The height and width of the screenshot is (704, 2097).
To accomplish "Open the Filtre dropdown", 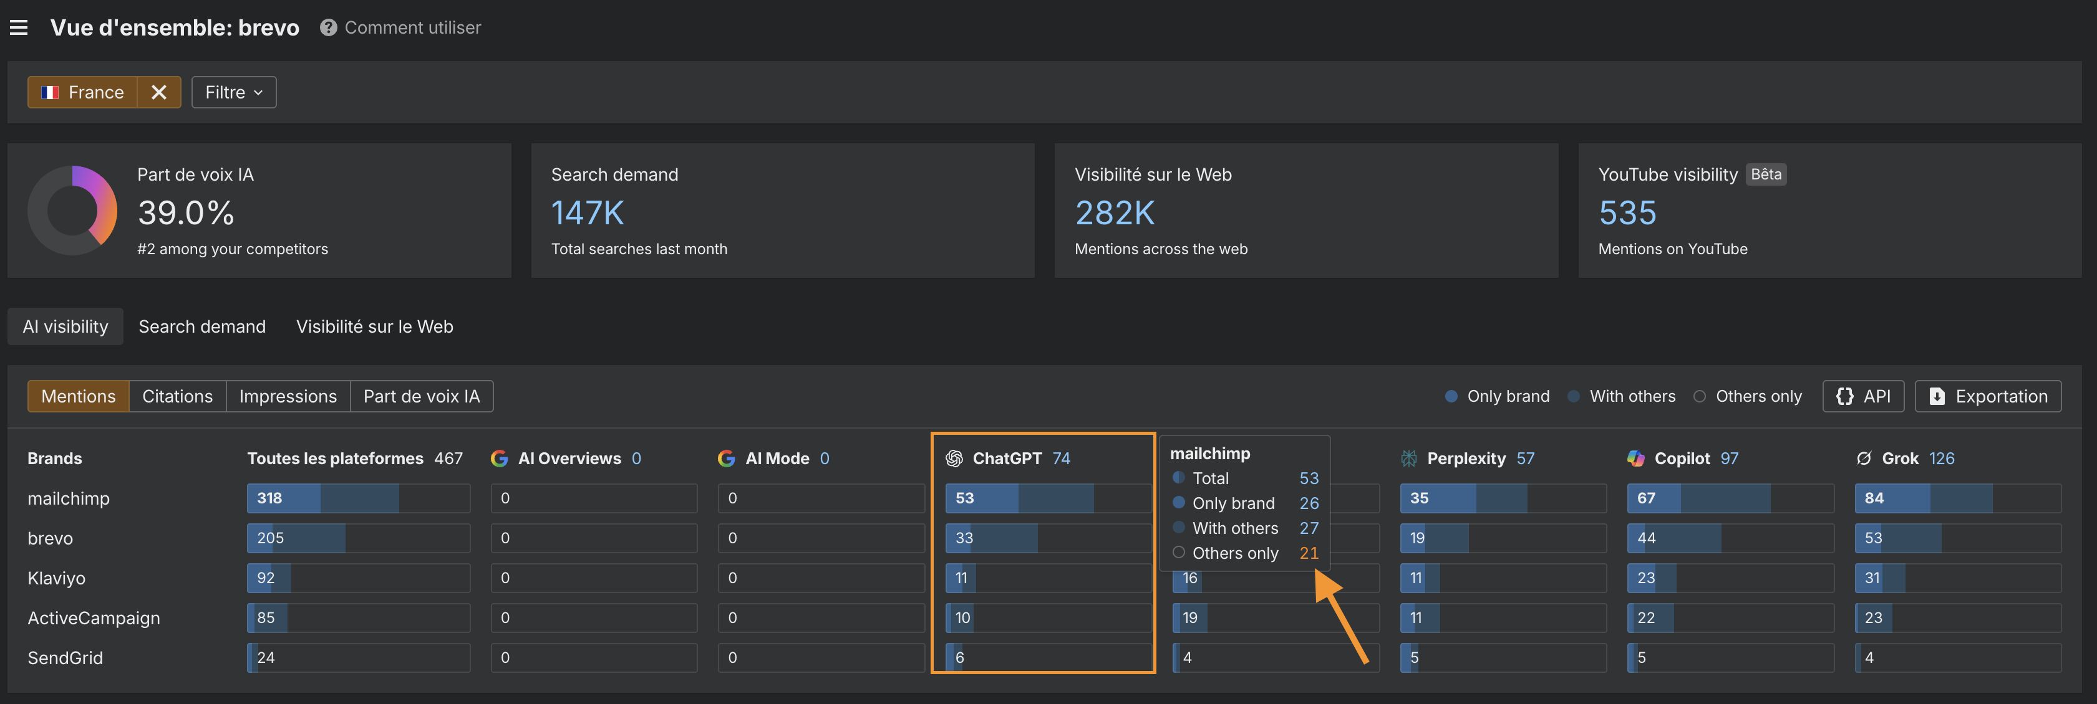I will [x=234, y=92].
